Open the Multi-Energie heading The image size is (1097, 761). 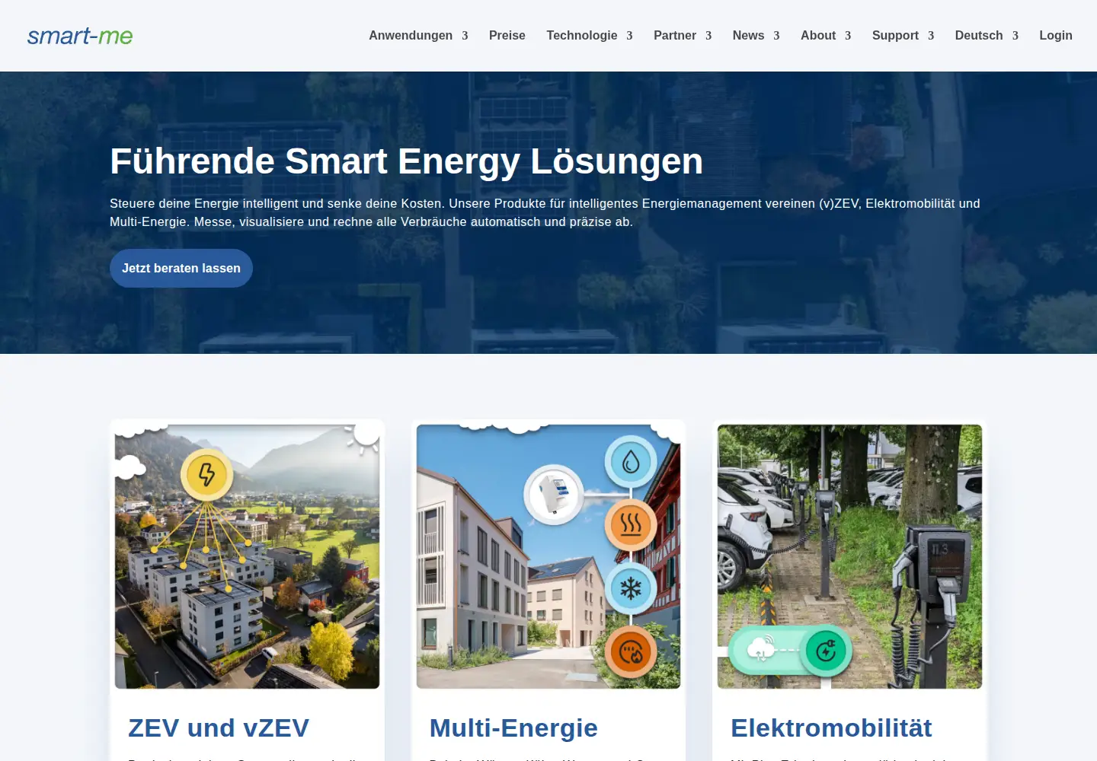(x=513, y=728)
